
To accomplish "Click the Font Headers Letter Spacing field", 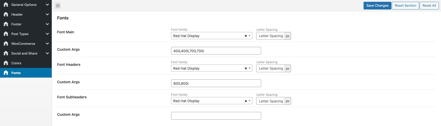I will (270, 68).
